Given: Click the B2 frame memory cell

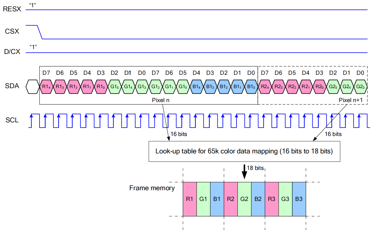Looking at the screenshot, I should click(258, 199).
